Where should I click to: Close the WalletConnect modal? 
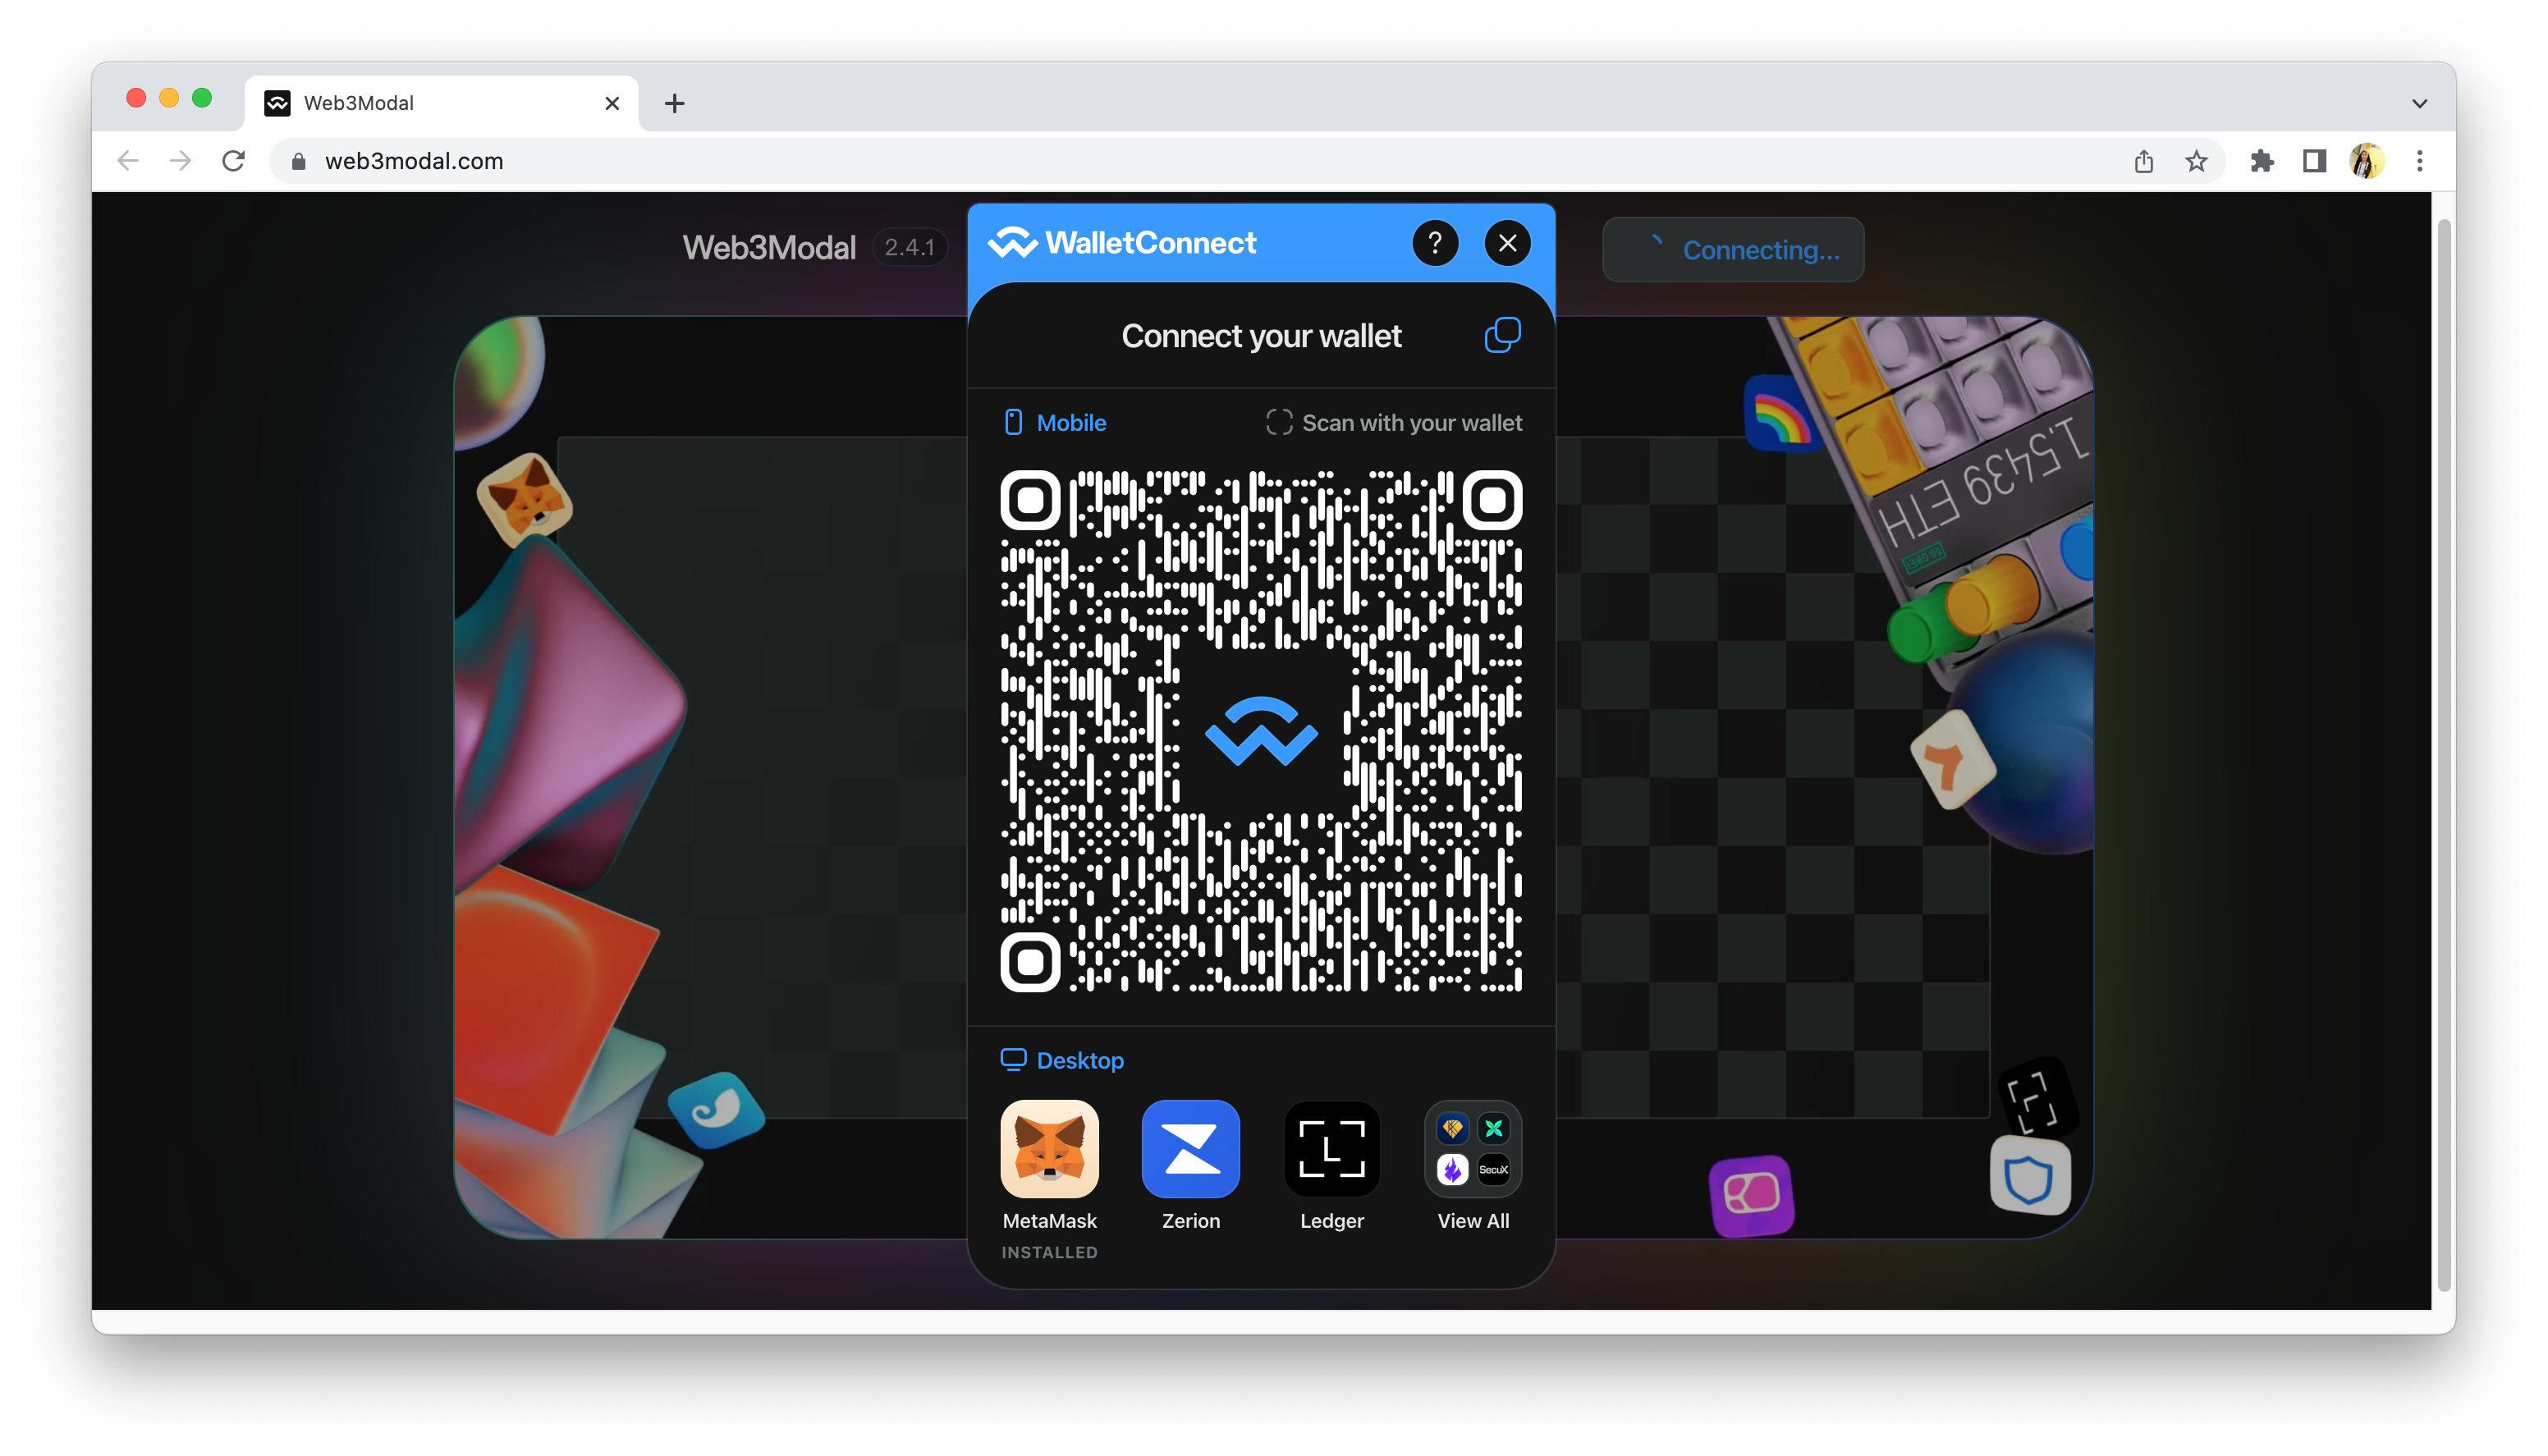click(1507, 243)
